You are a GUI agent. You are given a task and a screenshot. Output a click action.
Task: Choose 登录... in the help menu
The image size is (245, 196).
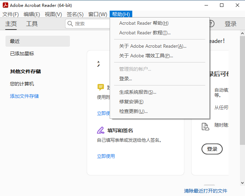pos(160,79)
